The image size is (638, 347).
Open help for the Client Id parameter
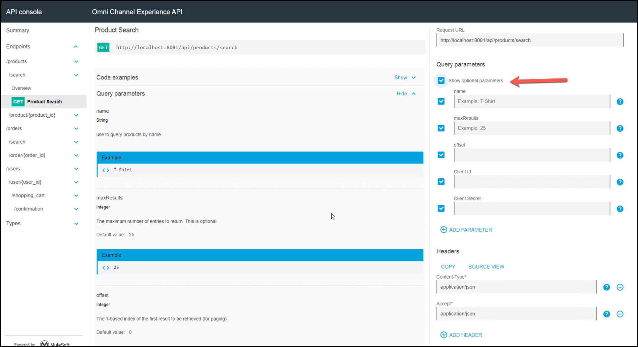tap(620, 182)
